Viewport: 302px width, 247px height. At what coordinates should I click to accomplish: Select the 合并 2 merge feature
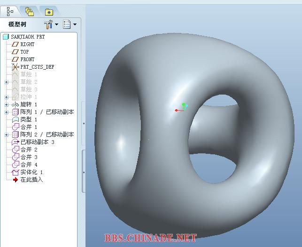coord(29,150)
